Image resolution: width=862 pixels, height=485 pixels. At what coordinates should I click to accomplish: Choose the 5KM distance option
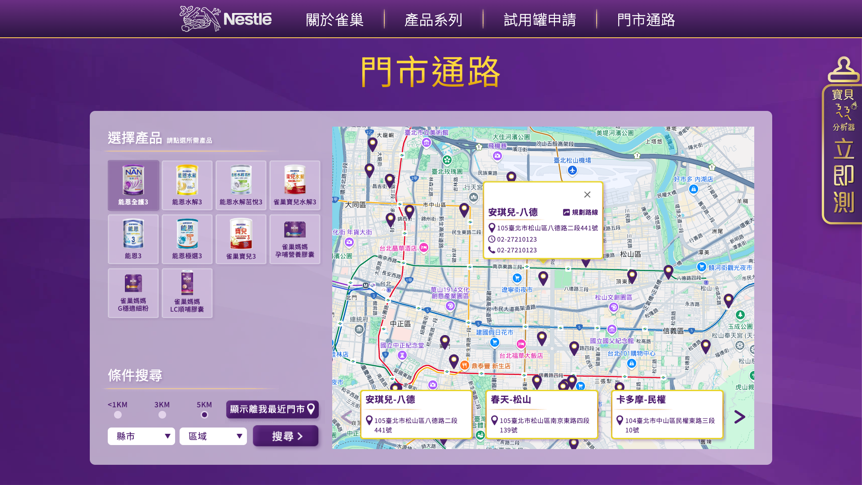[204, 414]
